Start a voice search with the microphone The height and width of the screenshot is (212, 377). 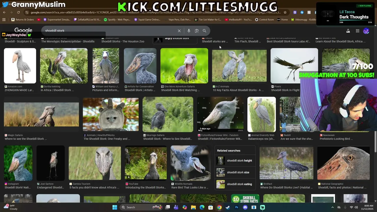[x=189, y=31]
